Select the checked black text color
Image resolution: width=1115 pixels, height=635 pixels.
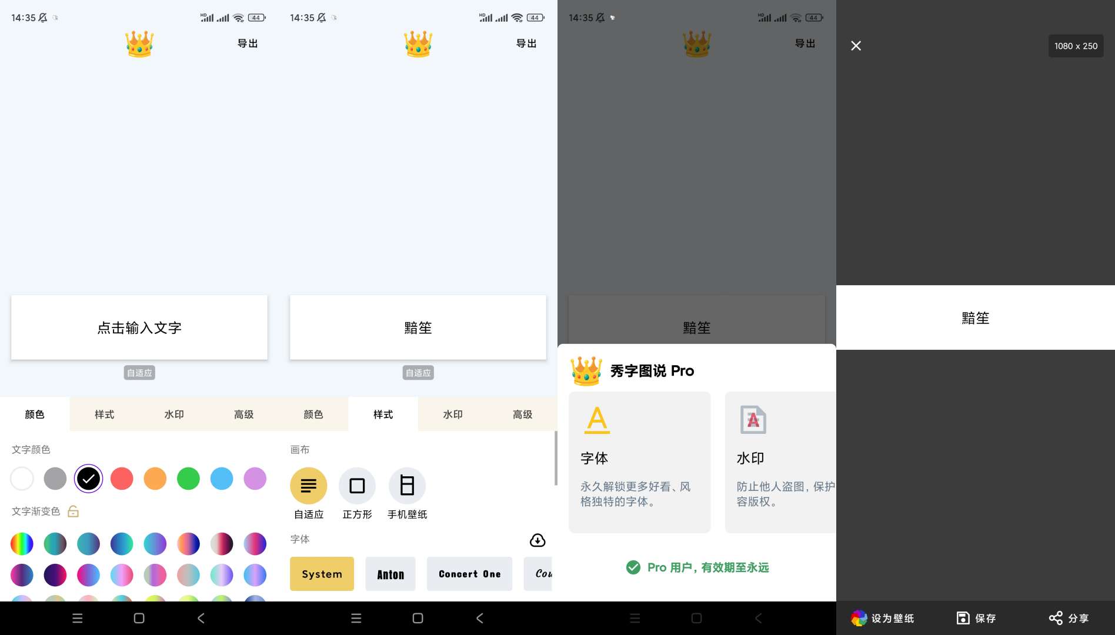point(88,479)
